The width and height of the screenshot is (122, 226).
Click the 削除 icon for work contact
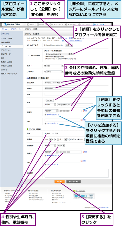(x=85, y=111)
